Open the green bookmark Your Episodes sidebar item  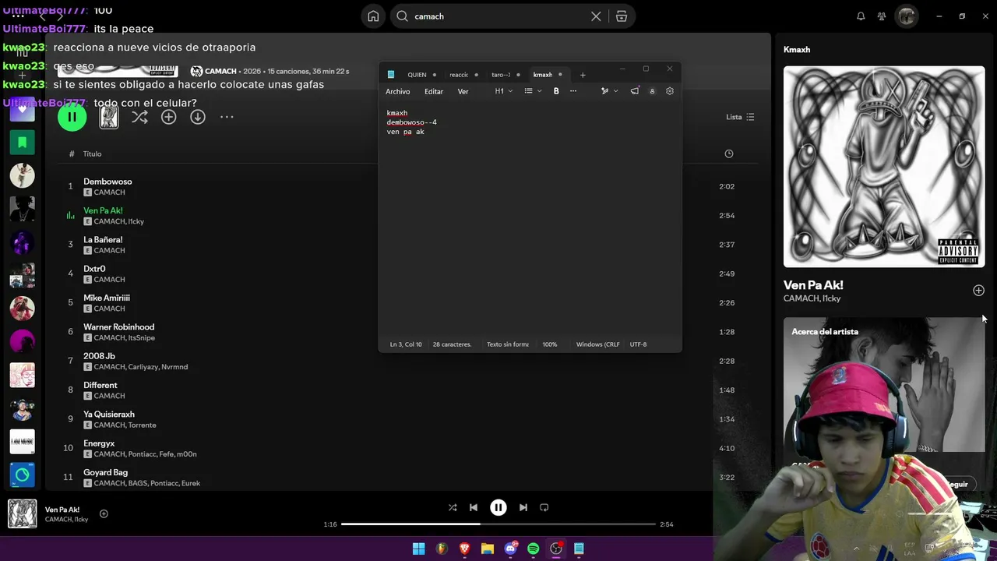22,143
